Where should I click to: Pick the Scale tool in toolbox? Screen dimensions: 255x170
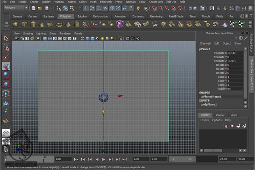[6, 84]
